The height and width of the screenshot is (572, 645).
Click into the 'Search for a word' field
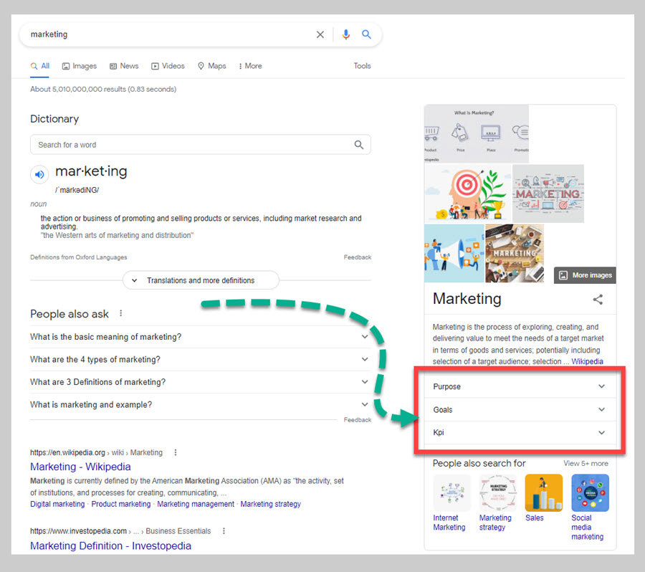pyautogui.click(x=190, y=145)
